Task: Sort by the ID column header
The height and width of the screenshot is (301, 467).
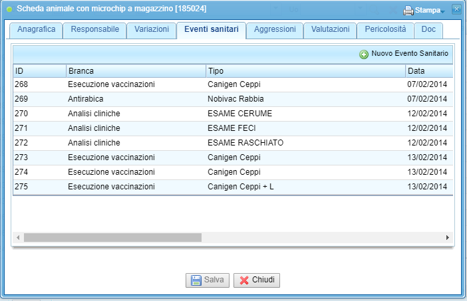Action: (x=40, y=71)
